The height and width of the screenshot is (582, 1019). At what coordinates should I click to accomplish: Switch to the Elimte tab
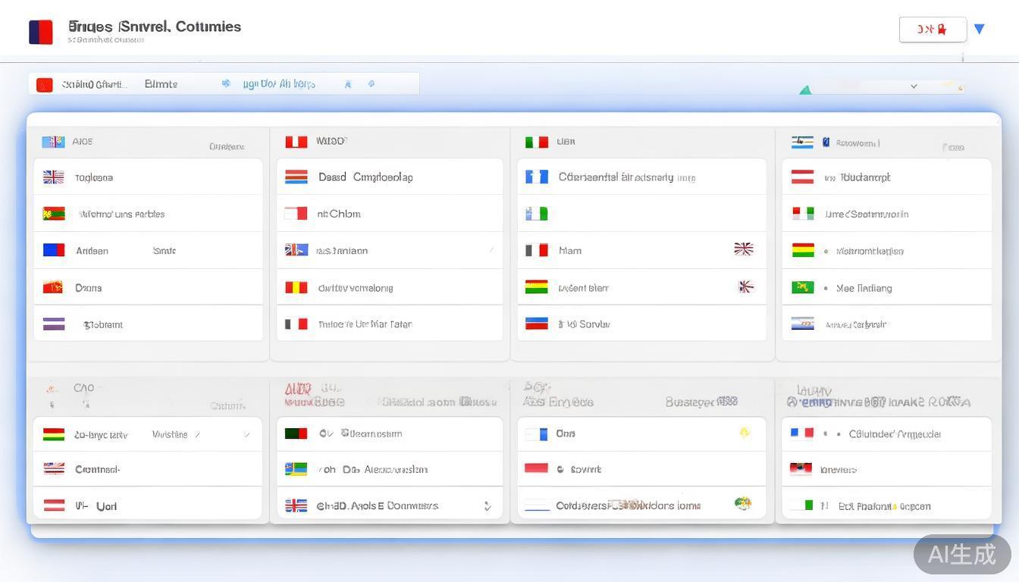[x=161, y=84]
